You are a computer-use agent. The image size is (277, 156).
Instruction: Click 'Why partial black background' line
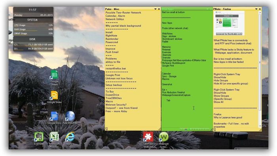click(x=123, y=26)
